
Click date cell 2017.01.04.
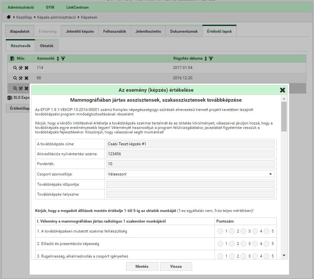coord(183,68)
